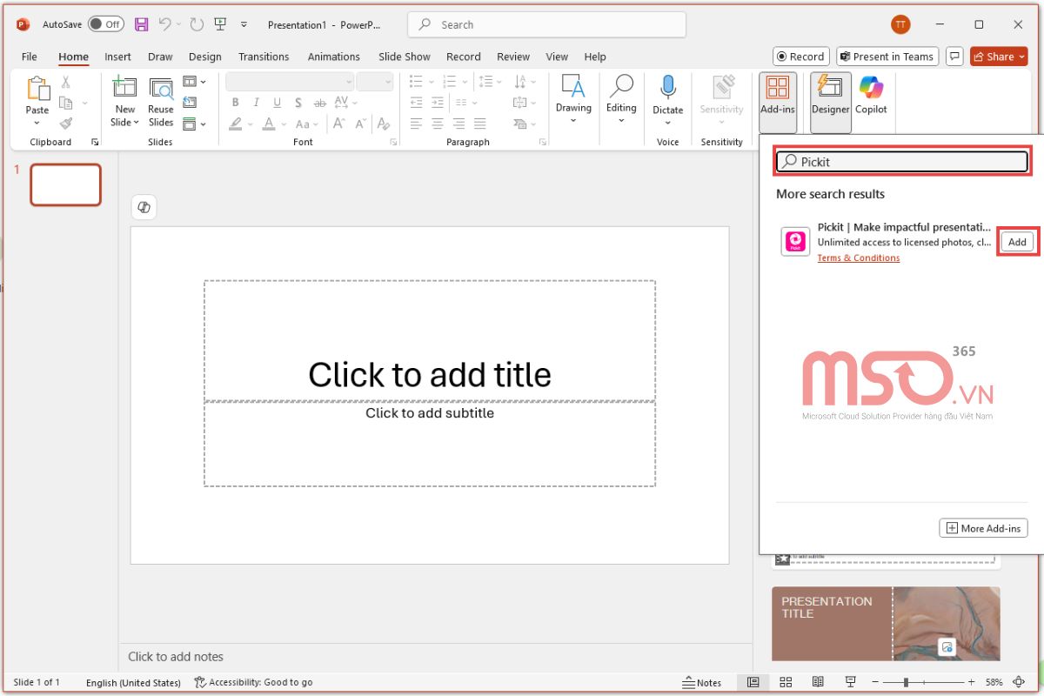Switch to the Transitions tab
The width and height of the screenshot is (1044, 696).
[264, 57]
